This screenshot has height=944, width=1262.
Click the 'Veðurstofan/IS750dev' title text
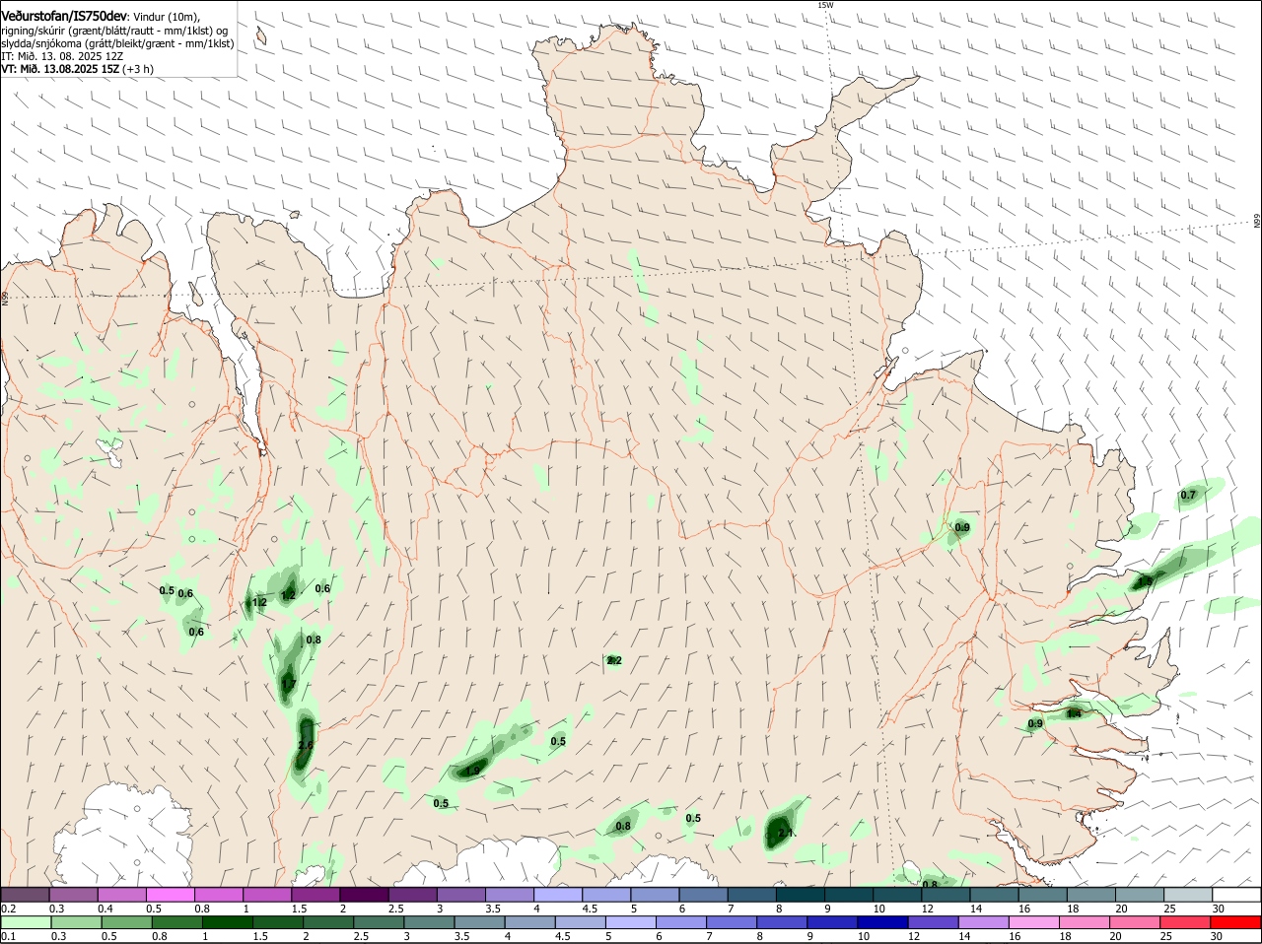pos(64,17)
